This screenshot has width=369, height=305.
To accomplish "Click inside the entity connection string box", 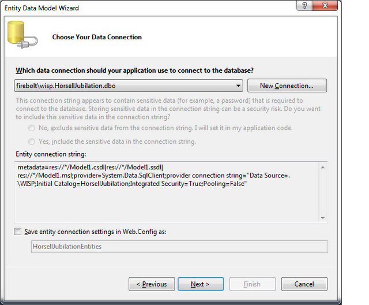I will click(x=167, y=192).
